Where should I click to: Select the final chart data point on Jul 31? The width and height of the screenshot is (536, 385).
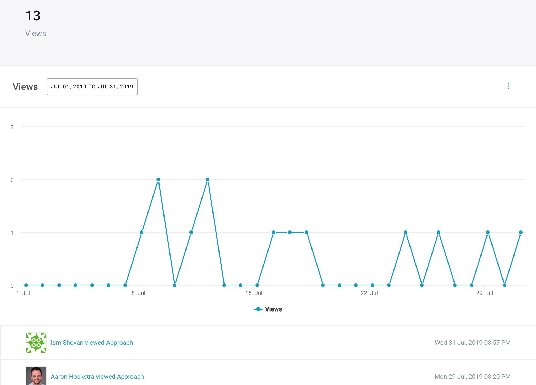pos(521,232)
